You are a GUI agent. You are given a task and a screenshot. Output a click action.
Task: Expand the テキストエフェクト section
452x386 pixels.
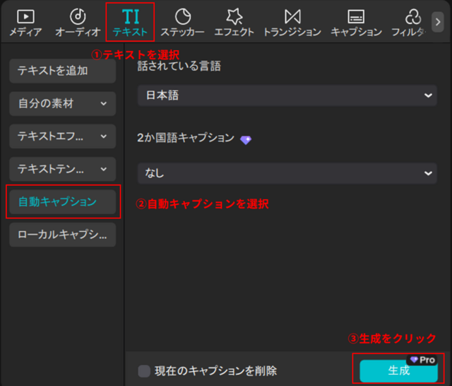coord(62,136)
